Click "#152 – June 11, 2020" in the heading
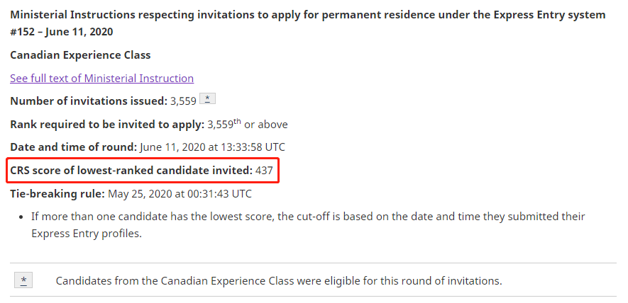Screen dimensions: 628x303 pyautogui.click(x=61, y=32)
